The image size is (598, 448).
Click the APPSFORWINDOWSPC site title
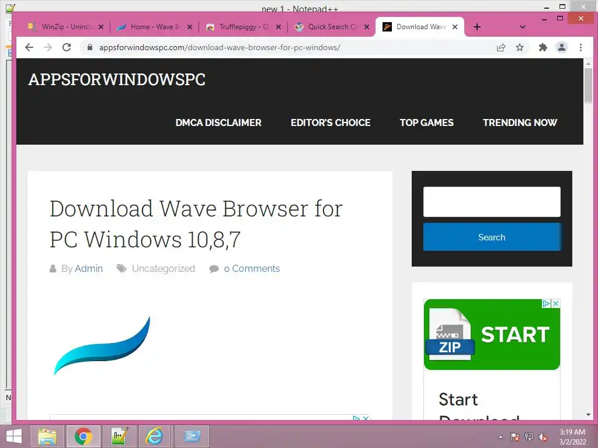[x=117, y=79]
